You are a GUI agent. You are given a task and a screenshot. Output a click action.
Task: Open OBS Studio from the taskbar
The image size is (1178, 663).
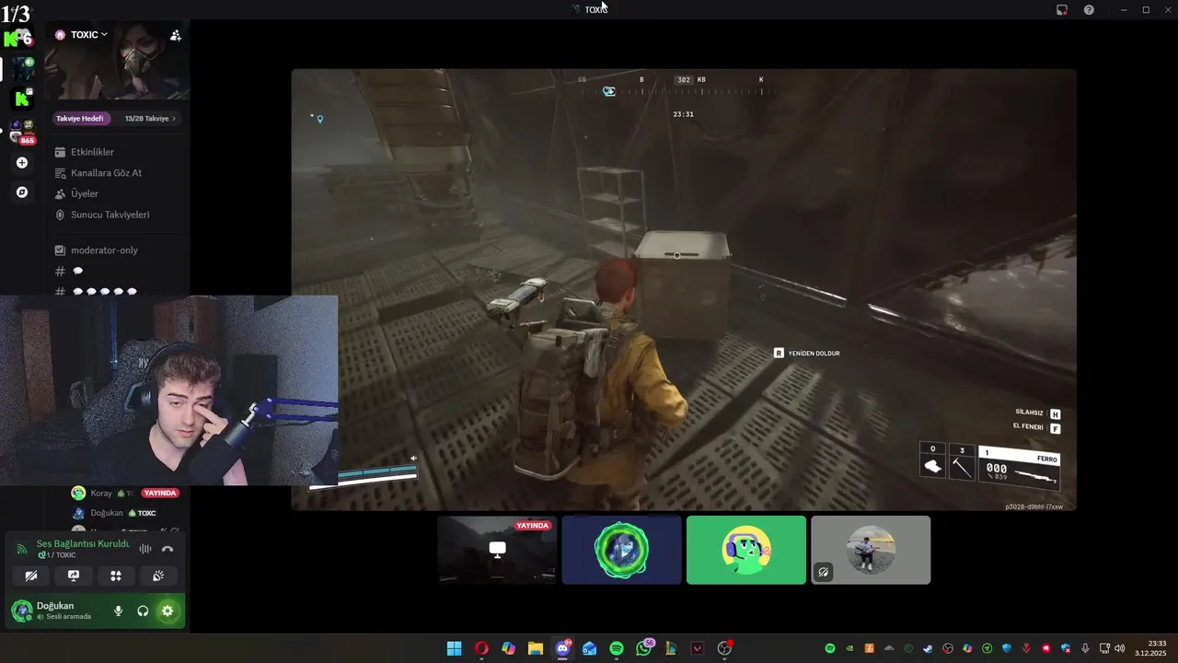click(x=724, y=648)
